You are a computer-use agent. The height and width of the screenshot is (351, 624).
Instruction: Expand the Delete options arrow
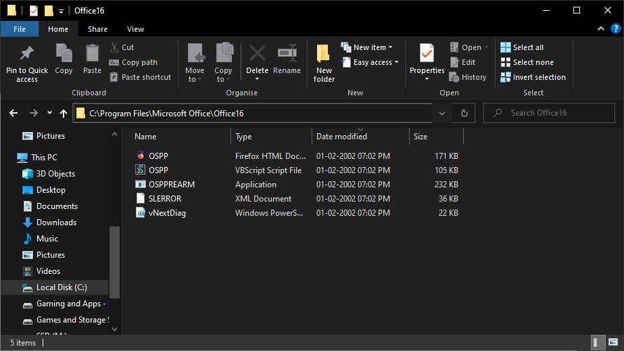(257, 79)
